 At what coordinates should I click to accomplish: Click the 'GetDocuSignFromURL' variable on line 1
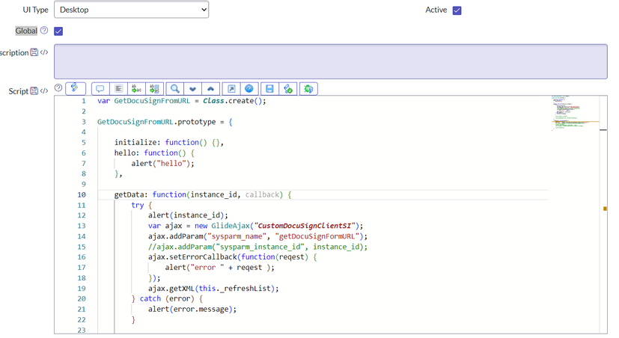pos(152,101)
